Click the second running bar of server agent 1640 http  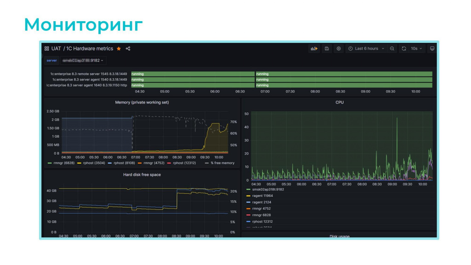click(x=344, y=85)
